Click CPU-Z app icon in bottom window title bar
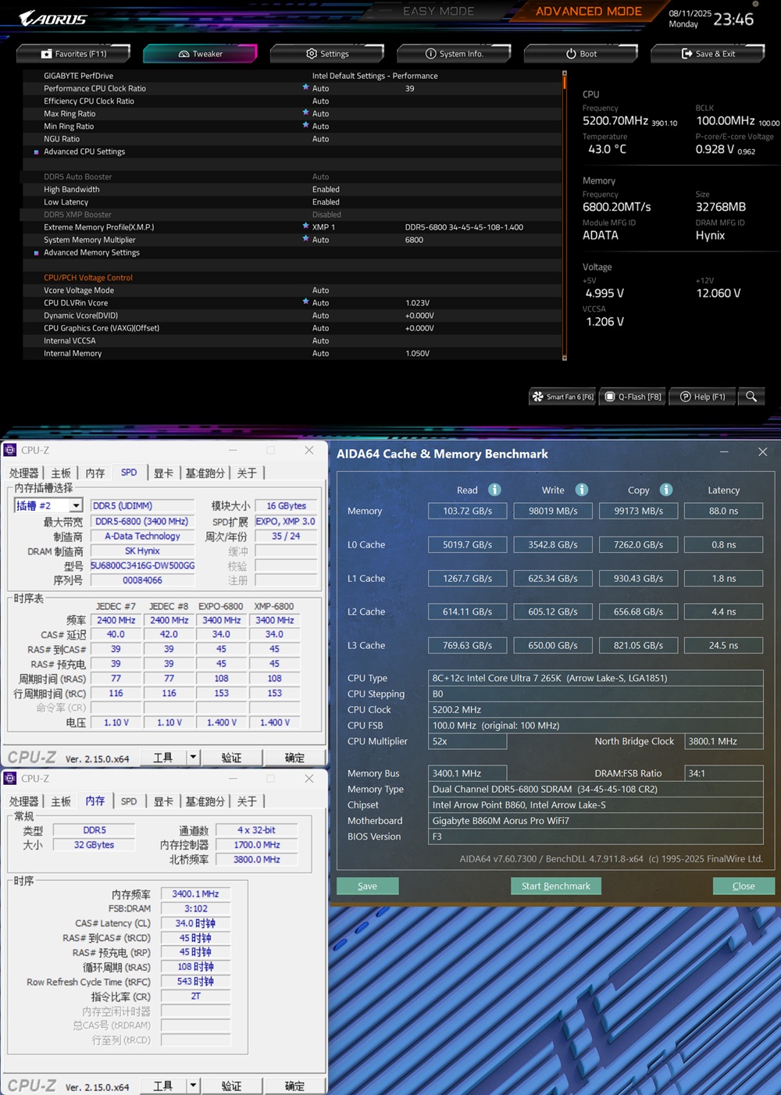The width and height of the screenshot is (781, 1095). pos(10,779)
